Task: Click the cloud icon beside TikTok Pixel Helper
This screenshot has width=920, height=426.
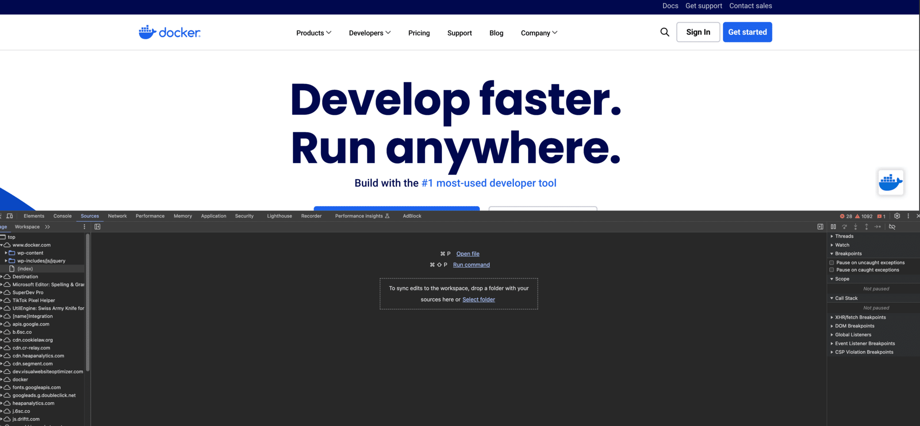Action: (x=7, y=300)
